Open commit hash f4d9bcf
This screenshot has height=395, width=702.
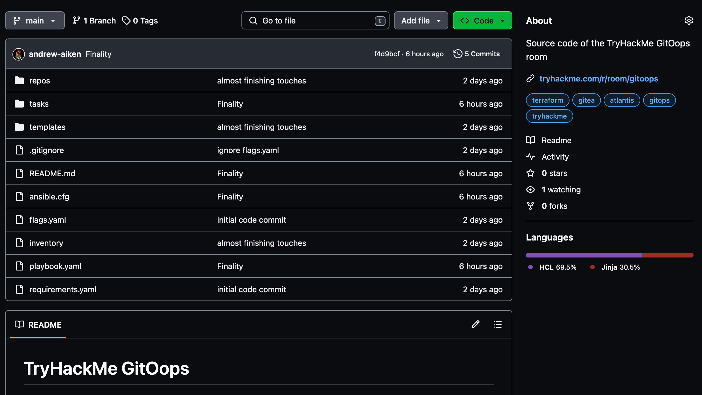(387, 54)
